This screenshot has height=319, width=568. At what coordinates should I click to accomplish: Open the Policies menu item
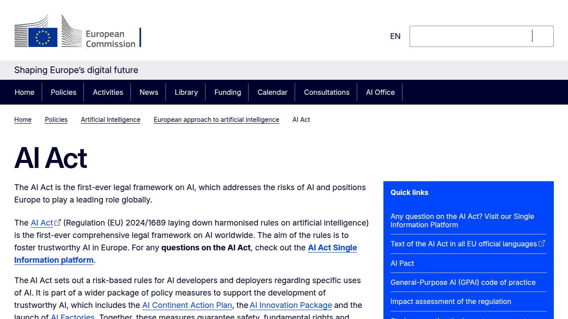click(x=63, y=92)
